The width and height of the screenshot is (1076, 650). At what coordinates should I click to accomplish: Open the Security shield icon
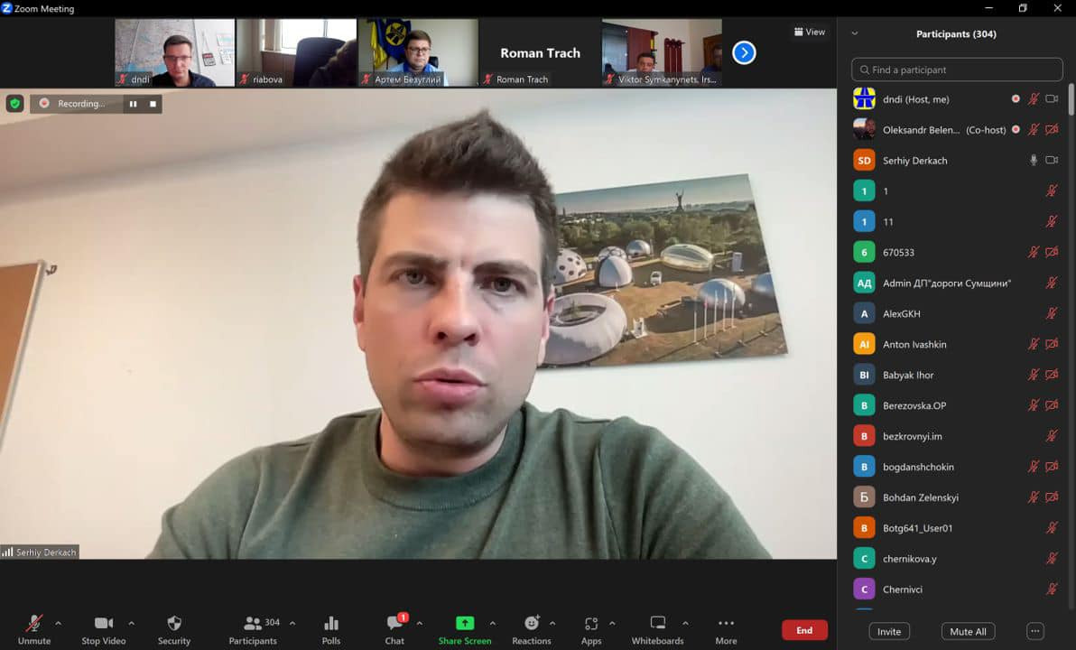[x=174, y=624]
